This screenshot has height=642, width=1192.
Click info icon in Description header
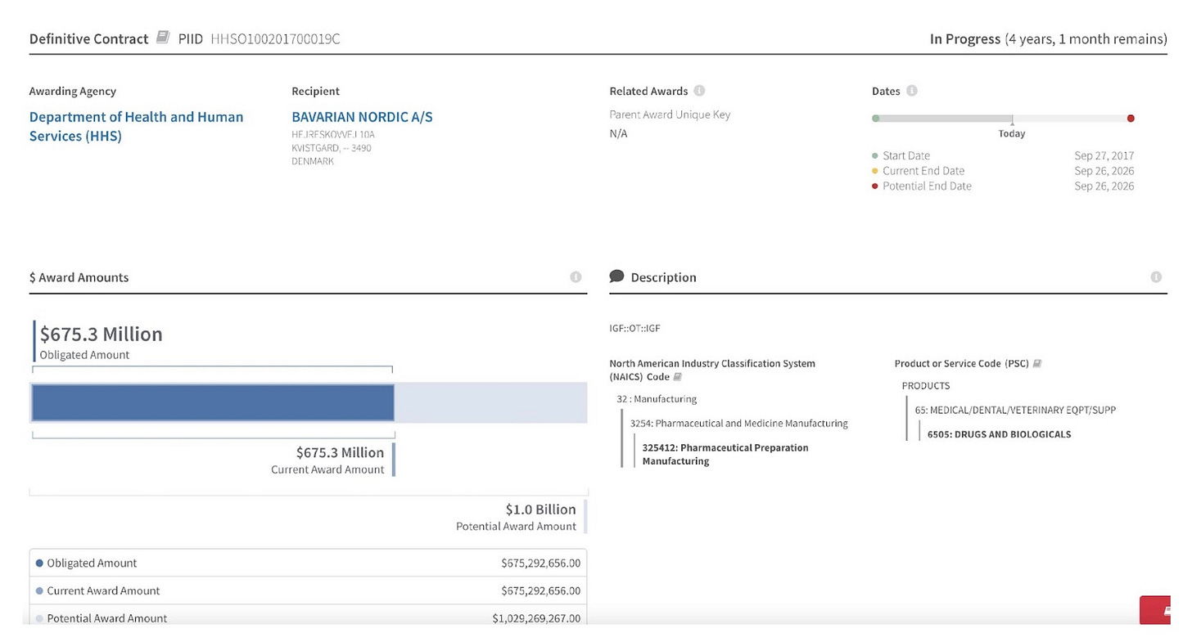(x=1156, y=277)
